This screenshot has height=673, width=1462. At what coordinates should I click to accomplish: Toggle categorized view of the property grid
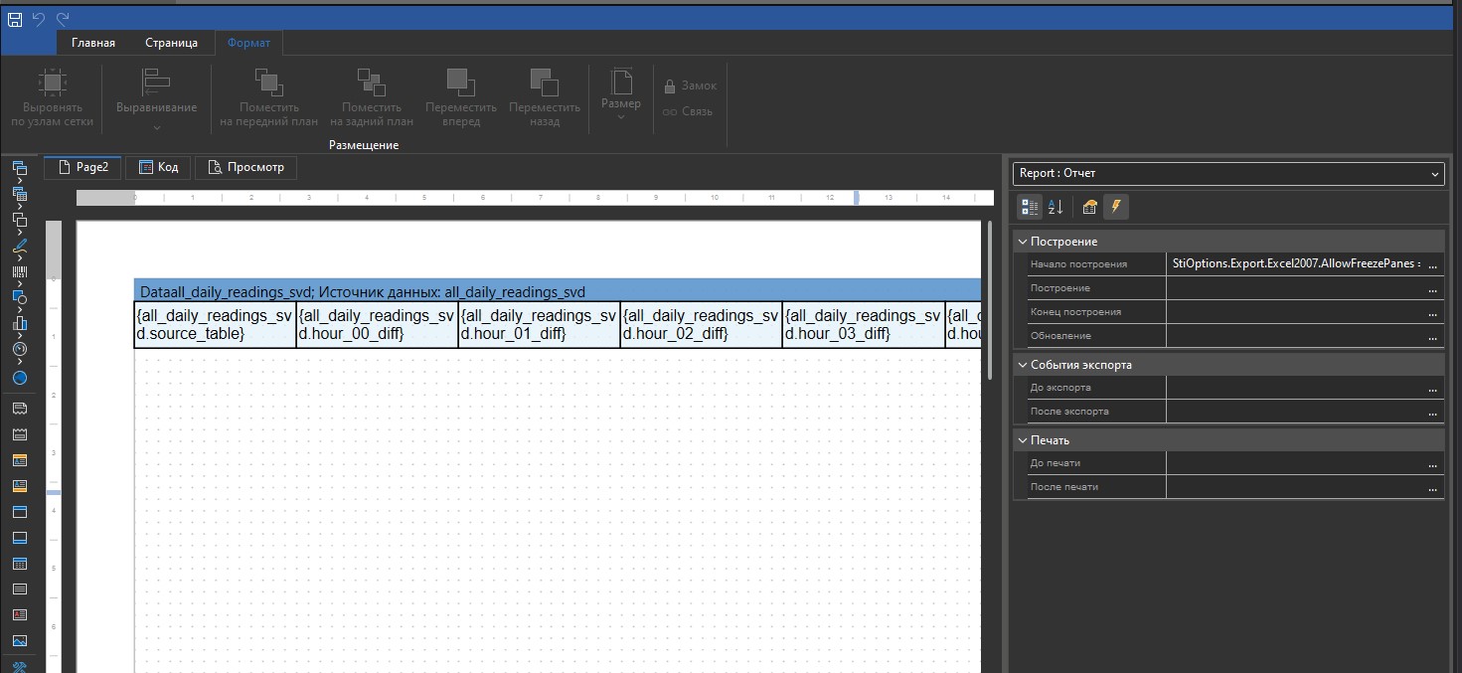[x=1030, y=207]
